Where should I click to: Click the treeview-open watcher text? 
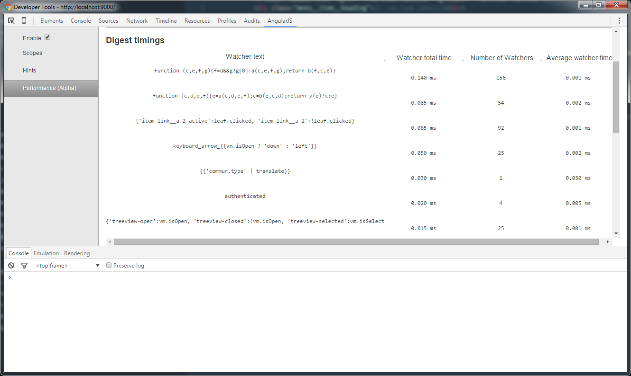[x=245, y=221]
